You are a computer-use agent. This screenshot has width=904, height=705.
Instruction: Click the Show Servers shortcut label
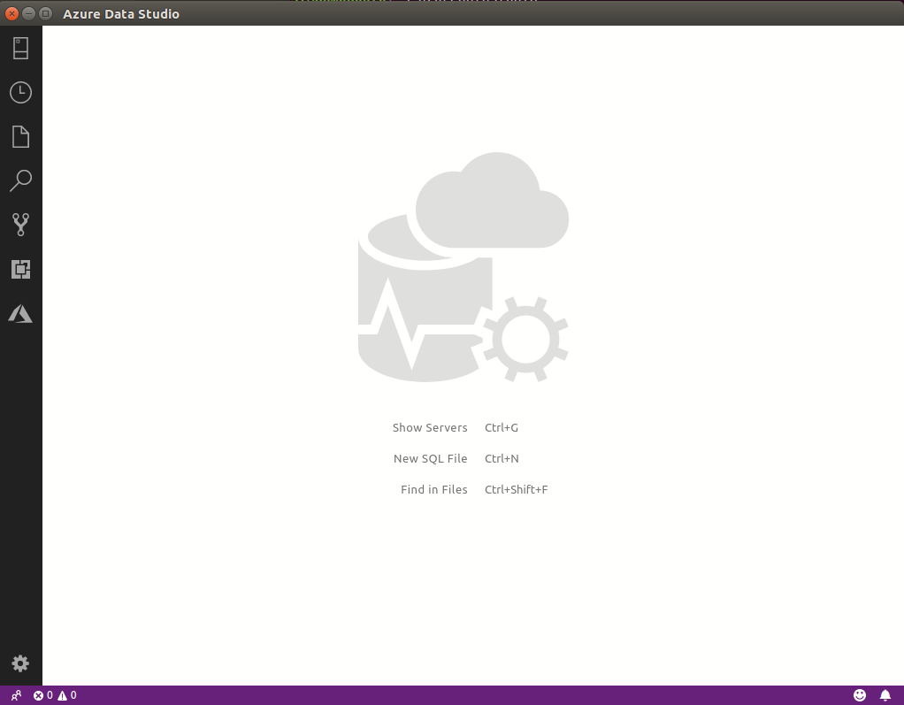(430, 428)
